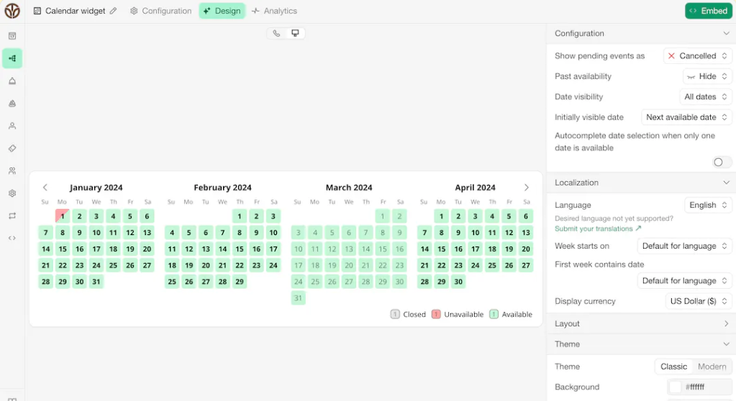
Task: Select the Modern theme option
Action: 712,367
